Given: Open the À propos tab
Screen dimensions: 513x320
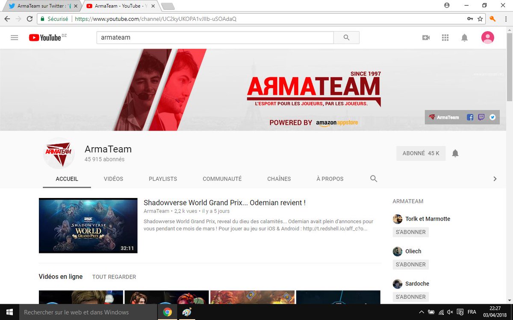Looking at the screenshot, I should pyautogui.click(x=330, y=179).
